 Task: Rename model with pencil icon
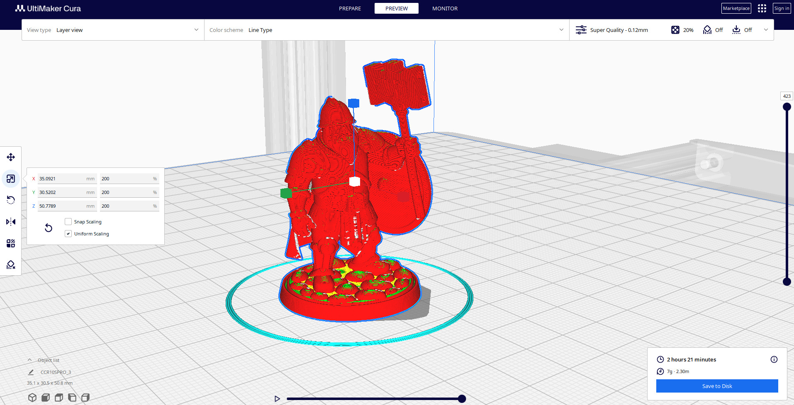click(x=31, y=372)
